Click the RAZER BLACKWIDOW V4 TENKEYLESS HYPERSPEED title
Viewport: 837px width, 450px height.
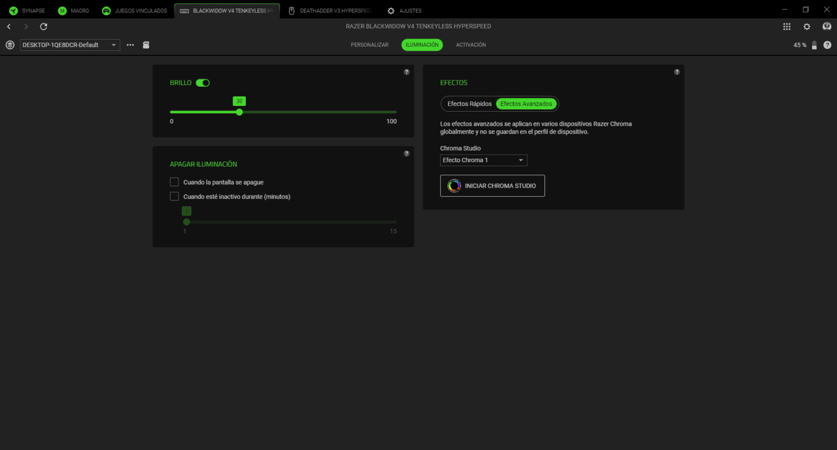418,27
